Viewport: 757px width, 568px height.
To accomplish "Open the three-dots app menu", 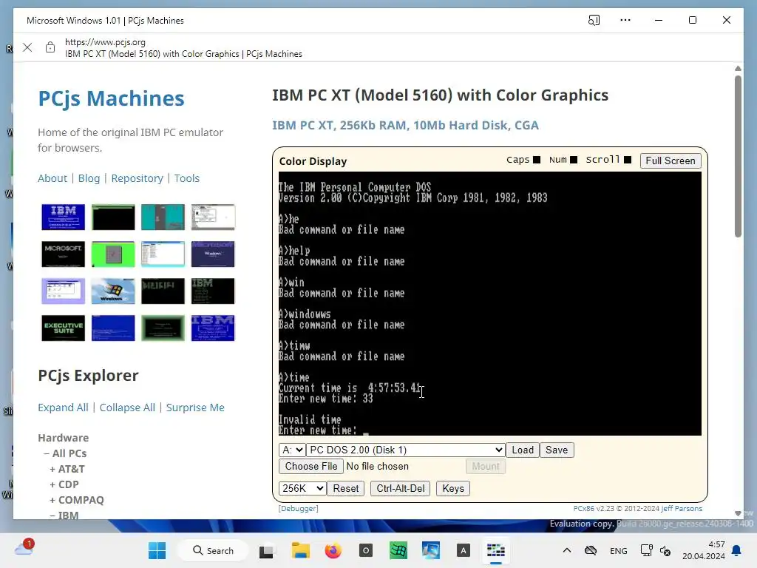I will click(625, 20).
